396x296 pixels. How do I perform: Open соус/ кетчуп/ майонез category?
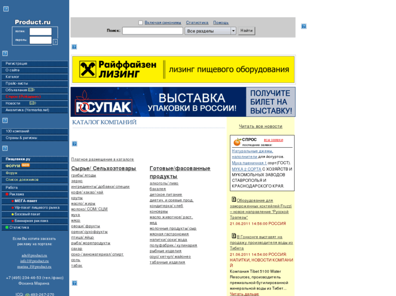pos(170,256)
